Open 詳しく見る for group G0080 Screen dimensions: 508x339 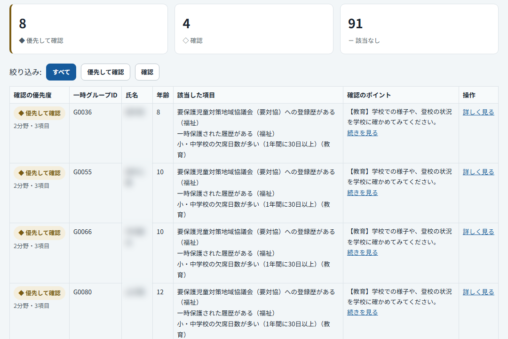pyautogui.click(x=478, y=292)
